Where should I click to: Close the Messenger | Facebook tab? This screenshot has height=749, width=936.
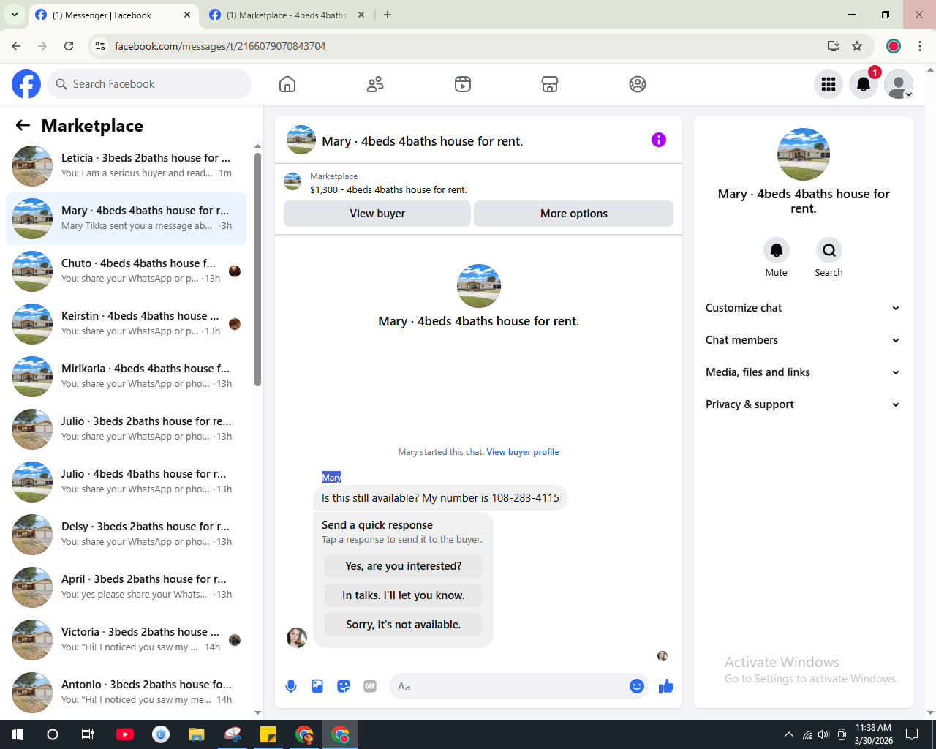pyautogui.click(x=187, y=15)
